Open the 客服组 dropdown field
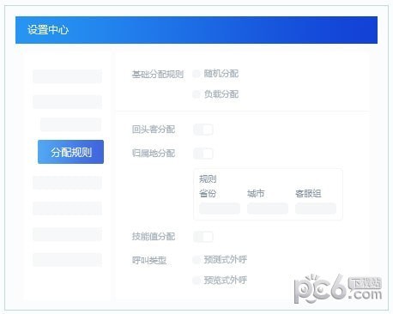393x314 pixels. click(316, 208)
